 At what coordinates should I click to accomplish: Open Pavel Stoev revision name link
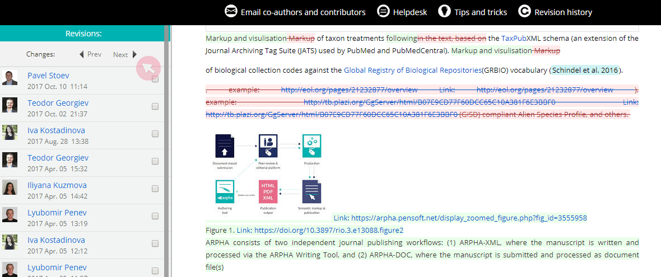(x=48, y=76)
